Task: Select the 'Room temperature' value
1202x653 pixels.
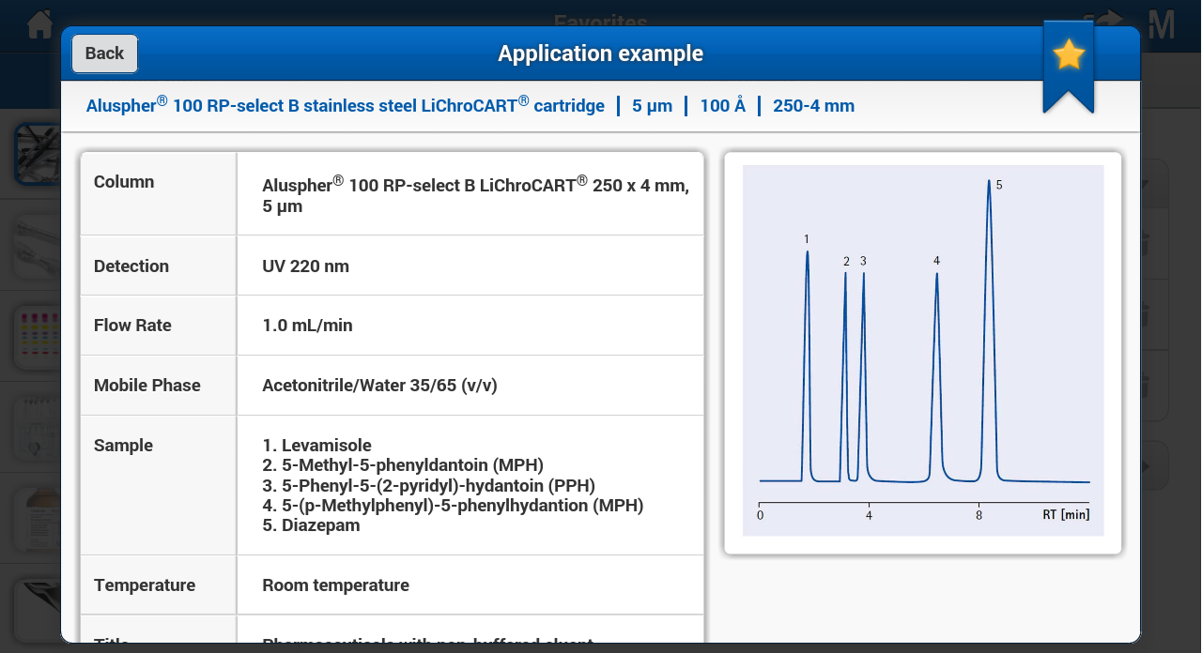Action: point(336,585)
